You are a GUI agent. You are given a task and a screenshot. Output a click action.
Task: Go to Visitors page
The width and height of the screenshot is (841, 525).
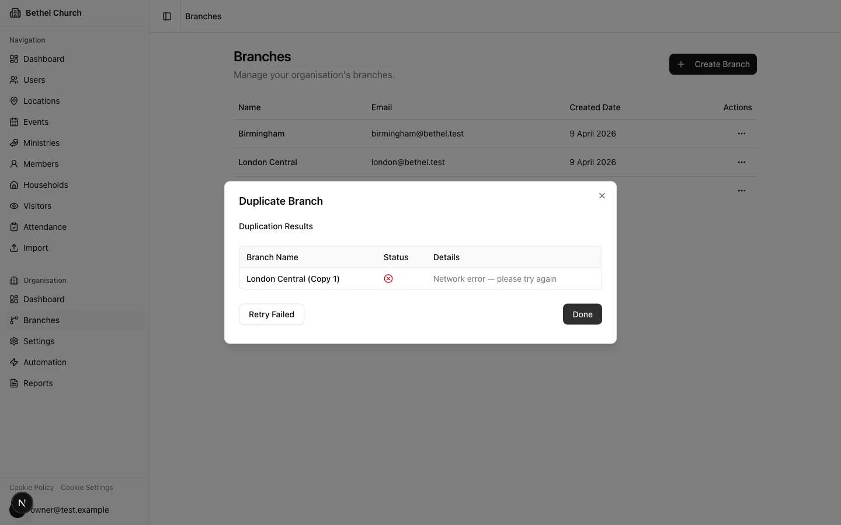(75, 206)
